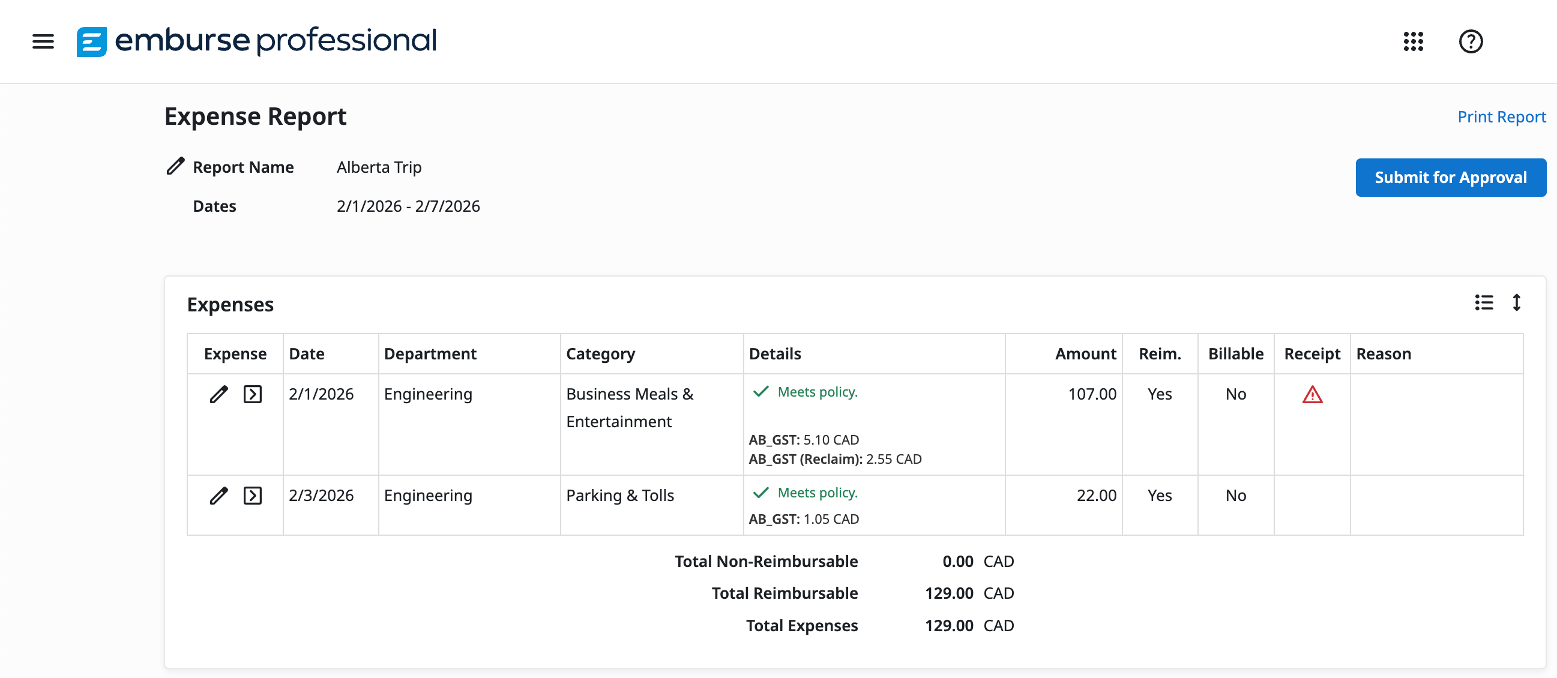The height and width of the screenshot is (678, 1557).
Task: Click the Department column header
Action: pos(430,353)
